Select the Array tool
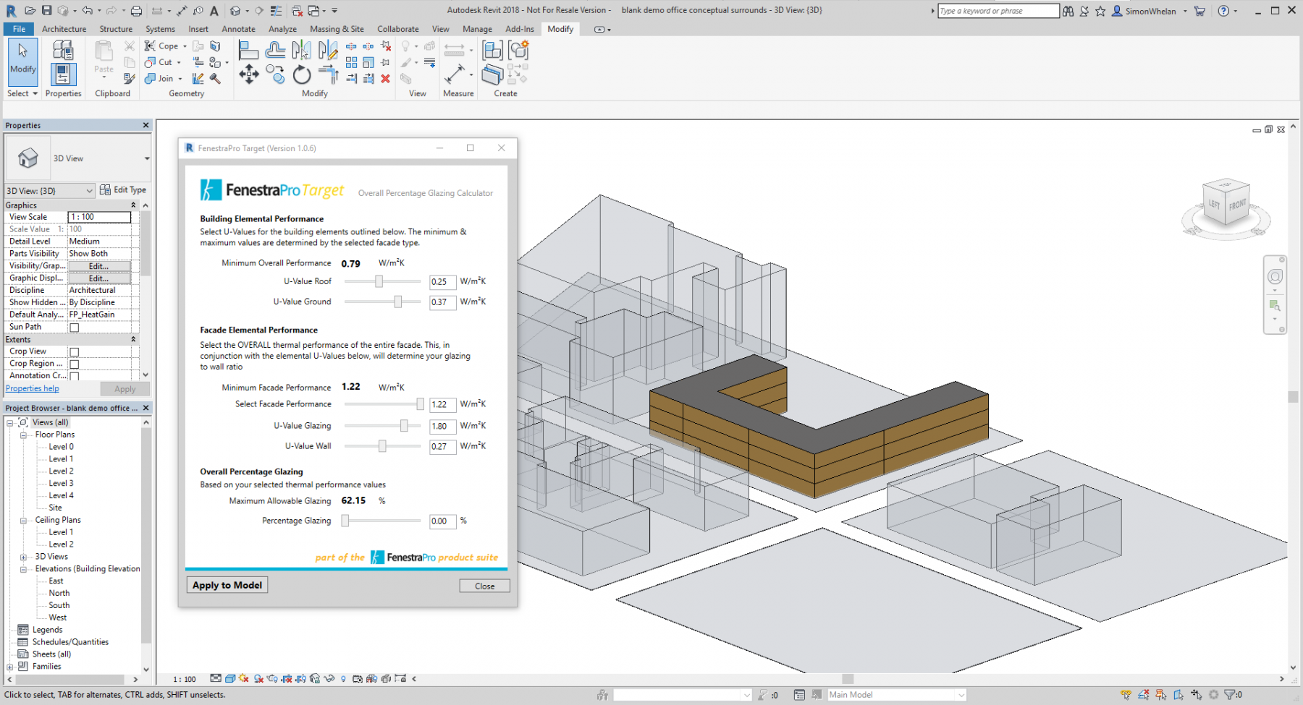1303x705 pixels. pyautogui.click(x=351, y=62)
